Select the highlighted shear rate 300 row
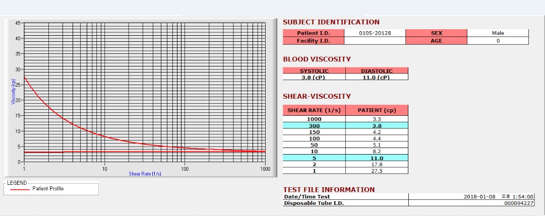 coord(345,125)
